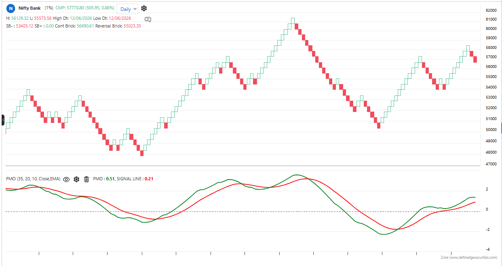Click the Nifty Bank symbol name
Viewport: 502px width, 266px height.
click(30, 8)
